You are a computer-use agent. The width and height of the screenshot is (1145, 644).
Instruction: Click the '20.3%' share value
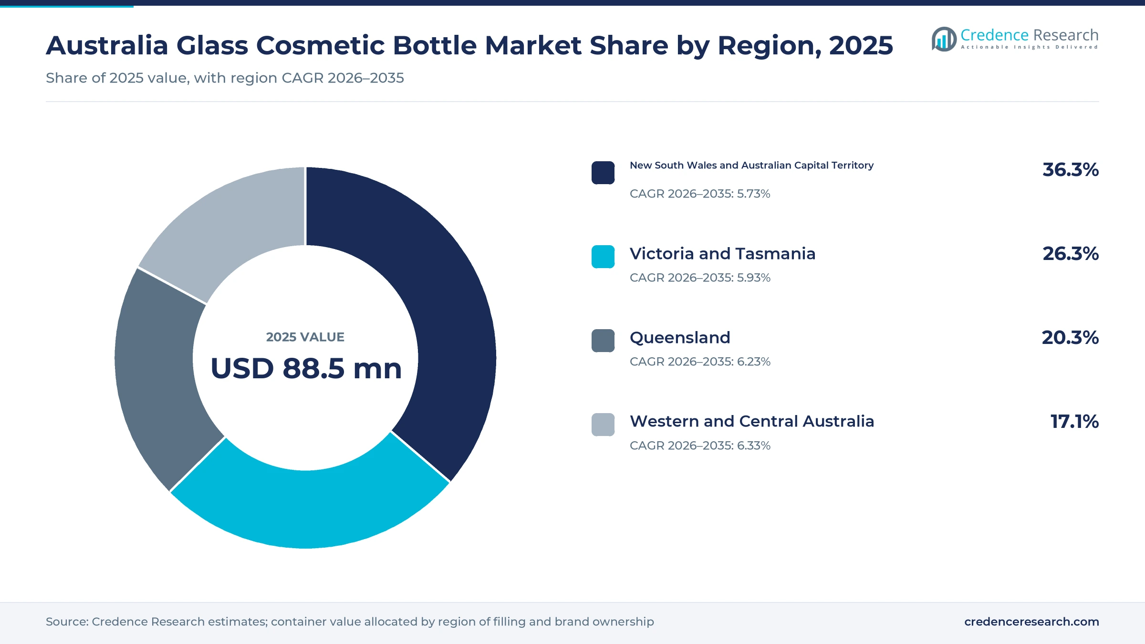[1070, 338]
